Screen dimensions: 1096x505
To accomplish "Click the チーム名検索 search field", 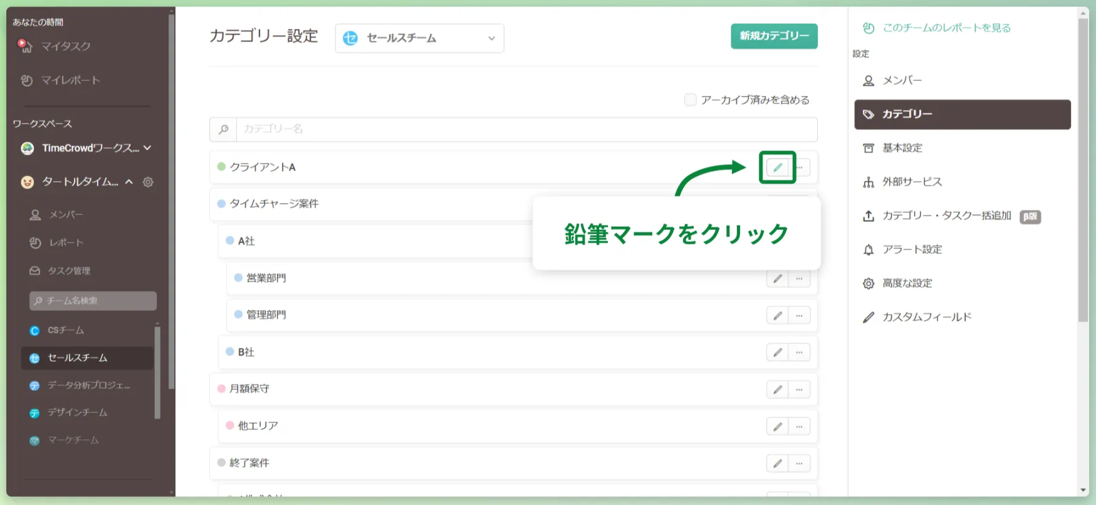I will 93,301.
